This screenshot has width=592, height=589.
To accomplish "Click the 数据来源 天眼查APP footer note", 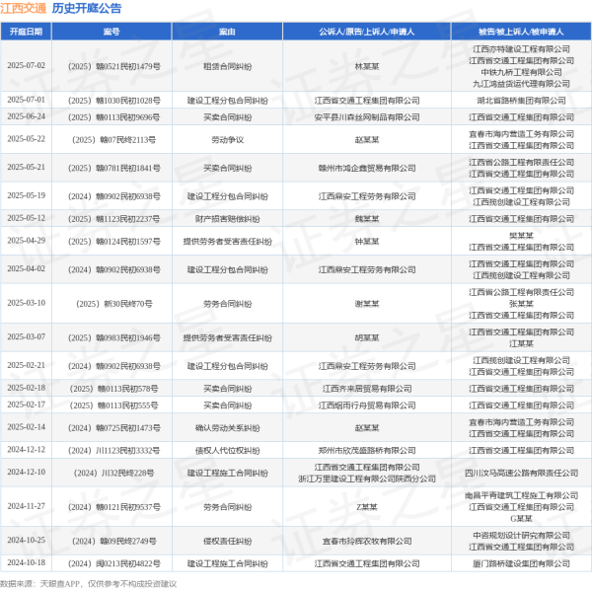I will click(89, 584).
